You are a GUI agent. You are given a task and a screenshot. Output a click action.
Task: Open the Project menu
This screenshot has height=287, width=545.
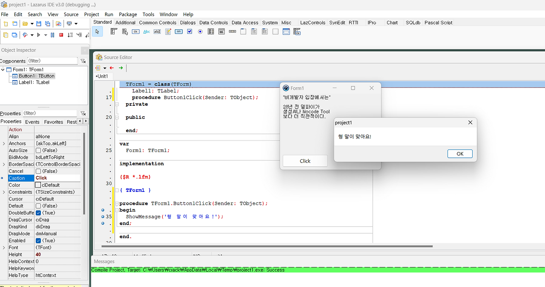pos(92,14)
